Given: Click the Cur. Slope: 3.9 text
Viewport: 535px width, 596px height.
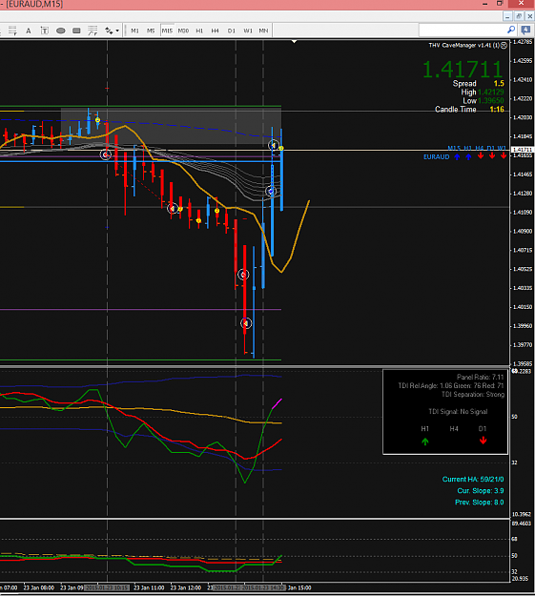Looking at the screenshot, I should click(481, 491).
